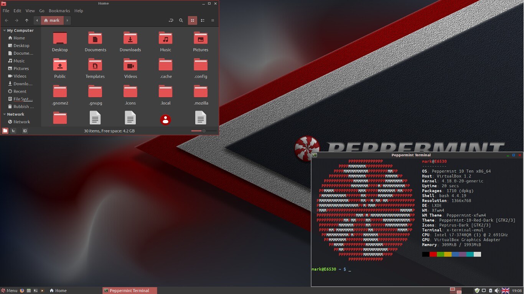
Task: Open the Menu in the bottom-left corner
Action: click(10, 290)
